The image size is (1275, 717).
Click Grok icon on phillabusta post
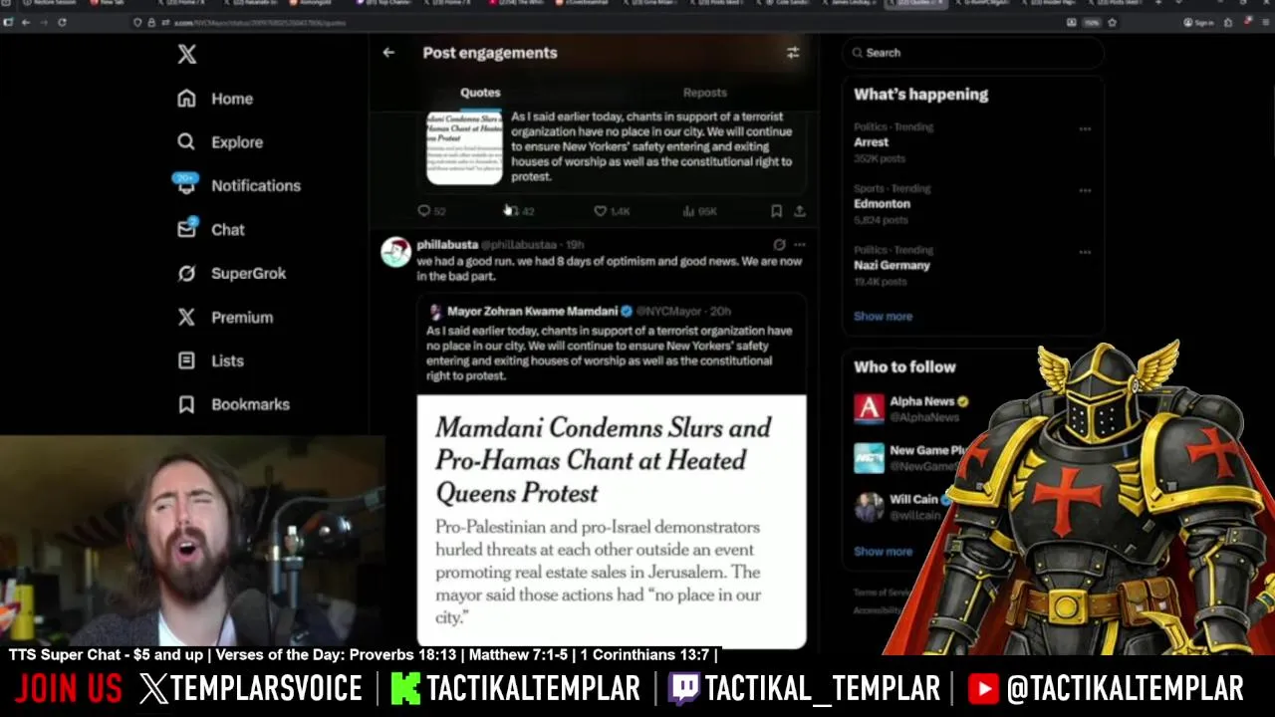(x=779, y=245)
